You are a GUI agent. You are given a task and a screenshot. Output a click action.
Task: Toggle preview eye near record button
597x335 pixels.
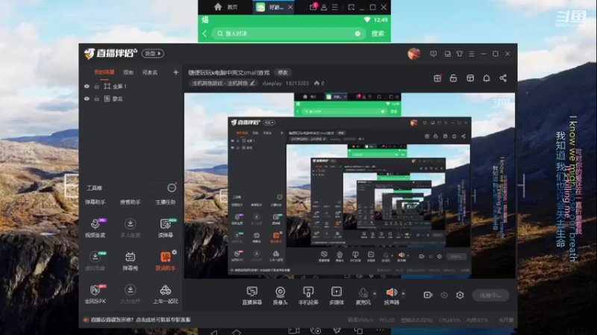[444, 295]
